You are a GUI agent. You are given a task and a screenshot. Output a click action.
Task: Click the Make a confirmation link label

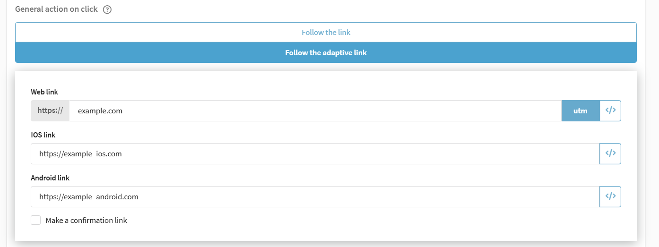[x=86, y=220]
